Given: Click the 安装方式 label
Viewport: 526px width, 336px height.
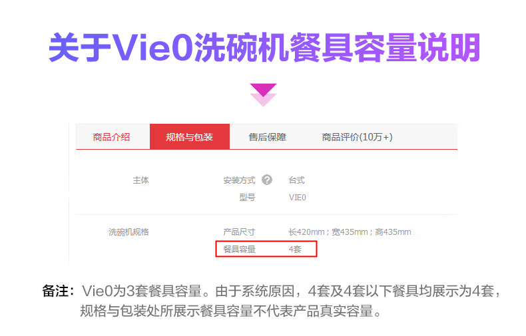Looking at the screenshot, I should pos(239,180).
